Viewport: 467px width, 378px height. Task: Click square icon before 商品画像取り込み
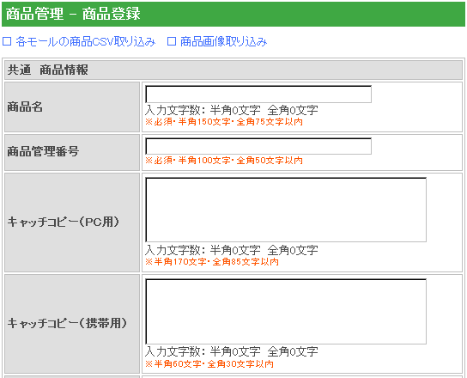(x=172, y=41)
